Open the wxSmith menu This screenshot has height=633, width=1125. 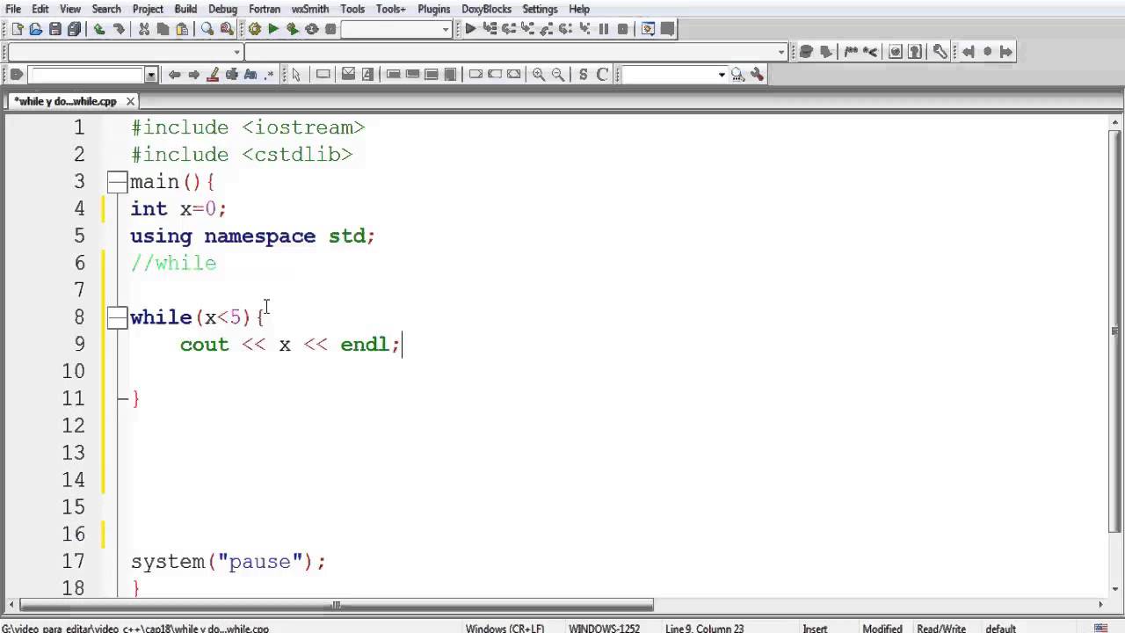click(309, 9)
